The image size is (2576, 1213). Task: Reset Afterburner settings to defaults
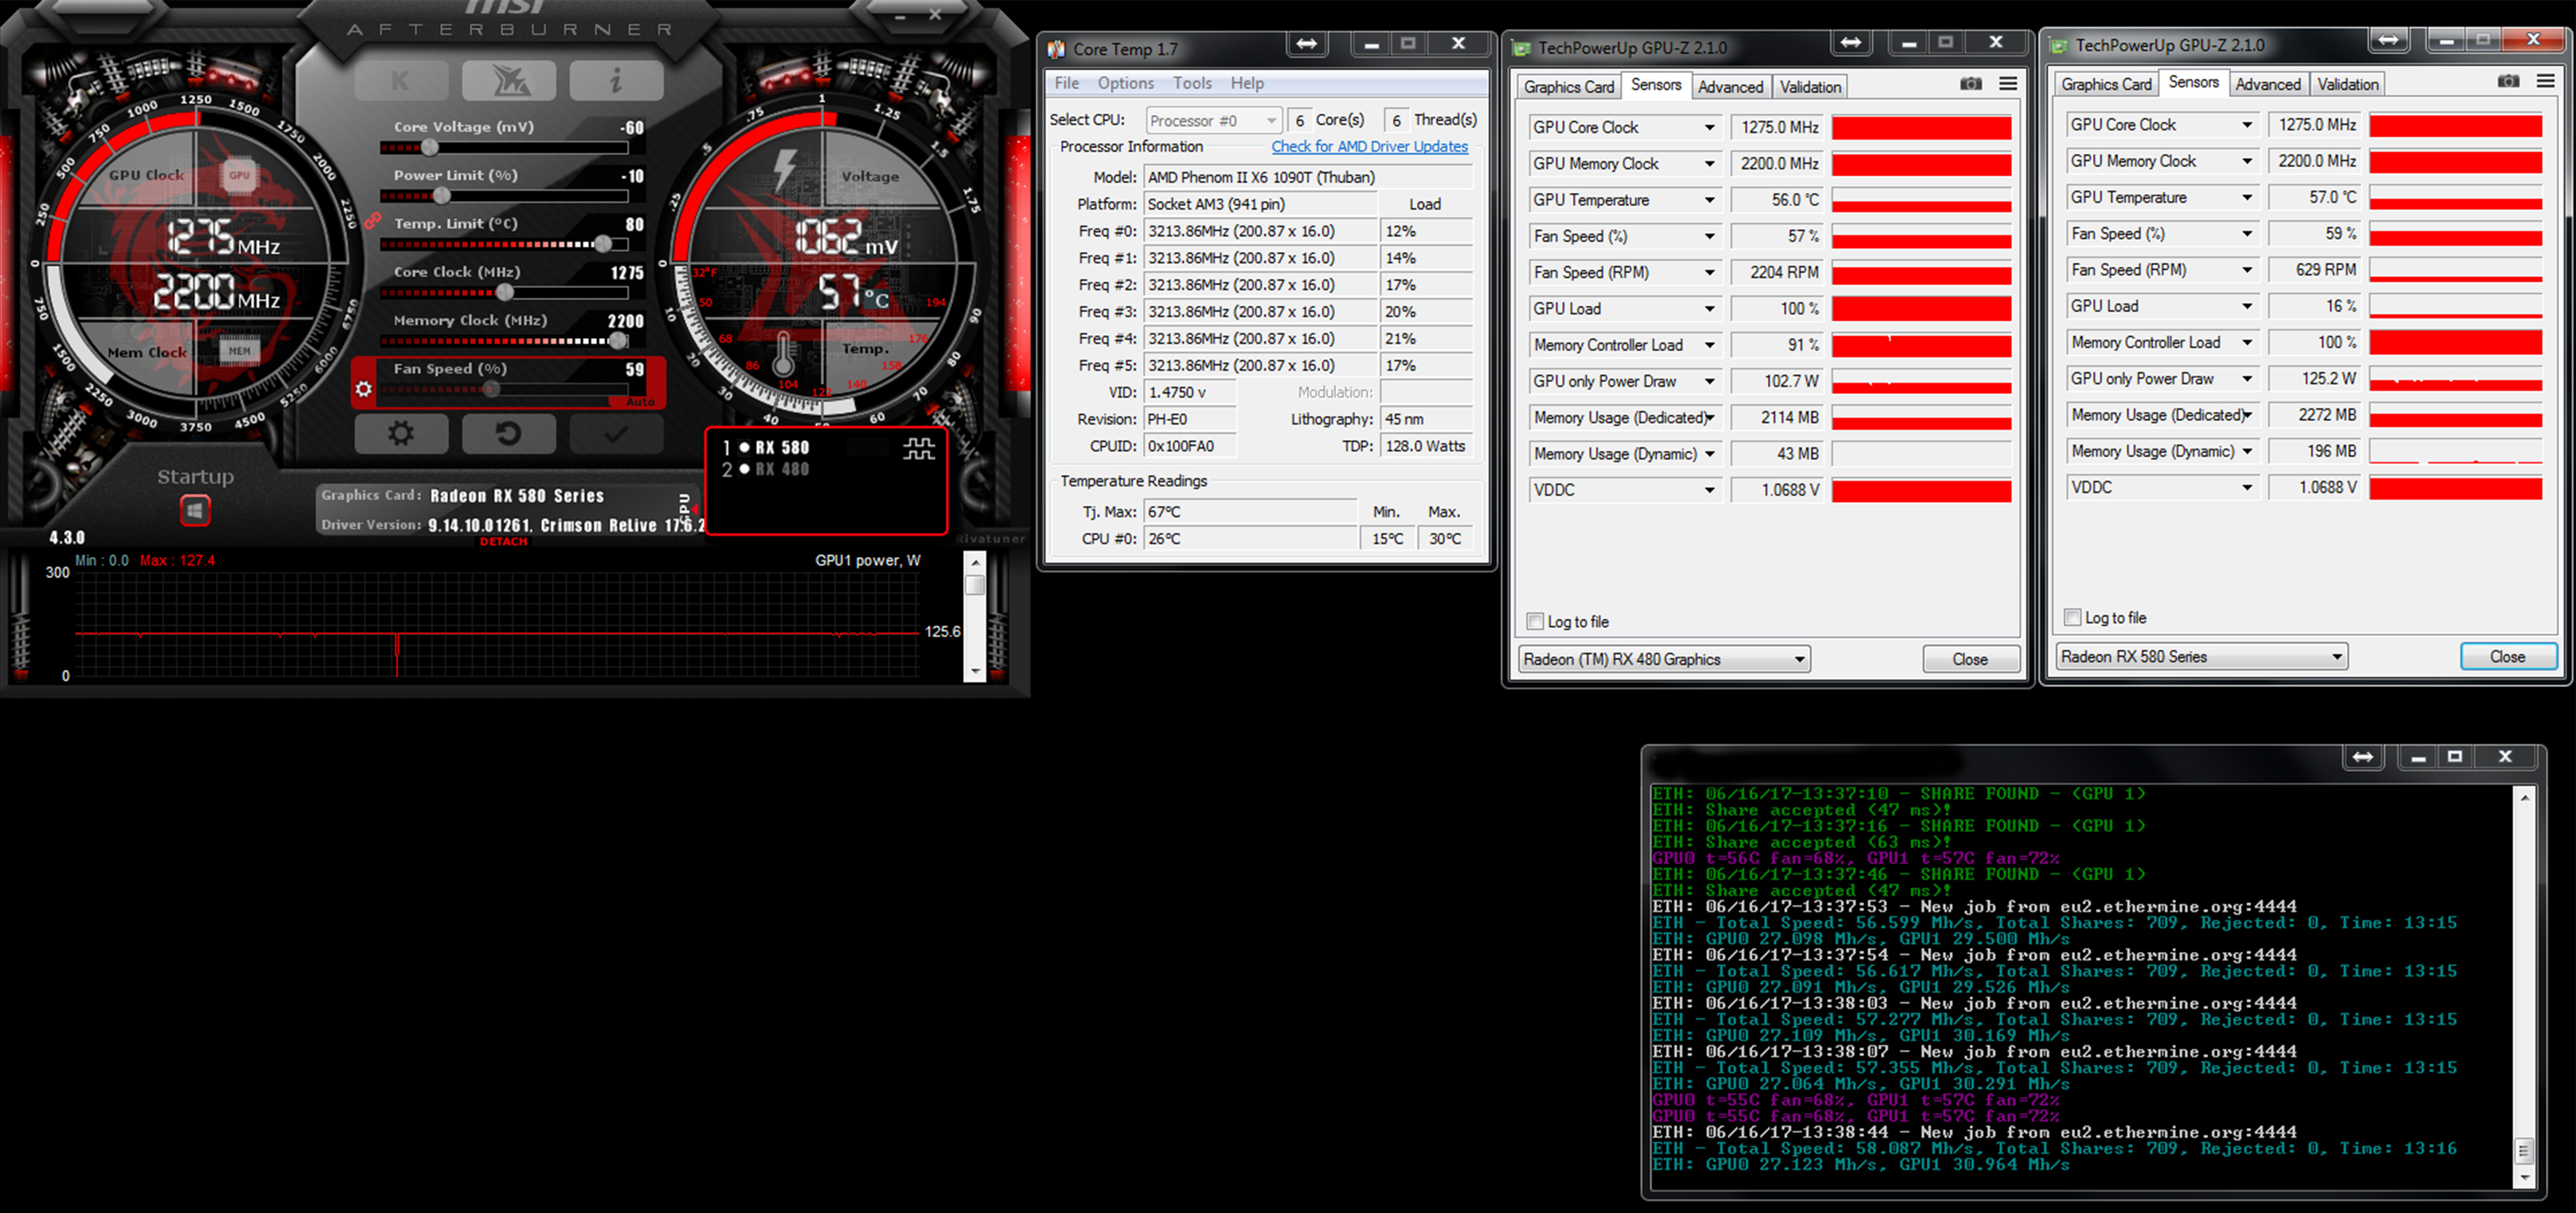click(x=508, y=434)
